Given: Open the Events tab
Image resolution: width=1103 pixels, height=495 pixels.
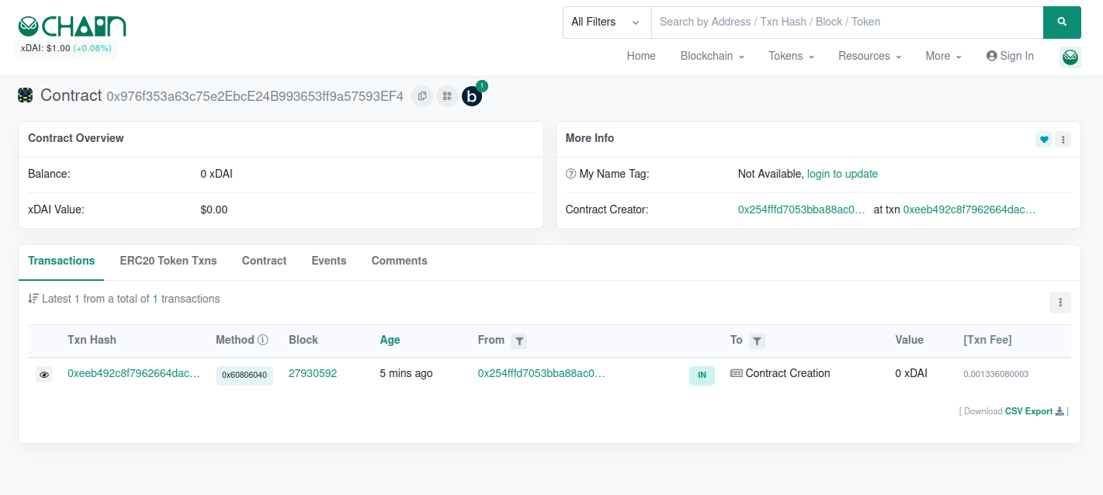Looking at the screenshot, I should 328,261.
